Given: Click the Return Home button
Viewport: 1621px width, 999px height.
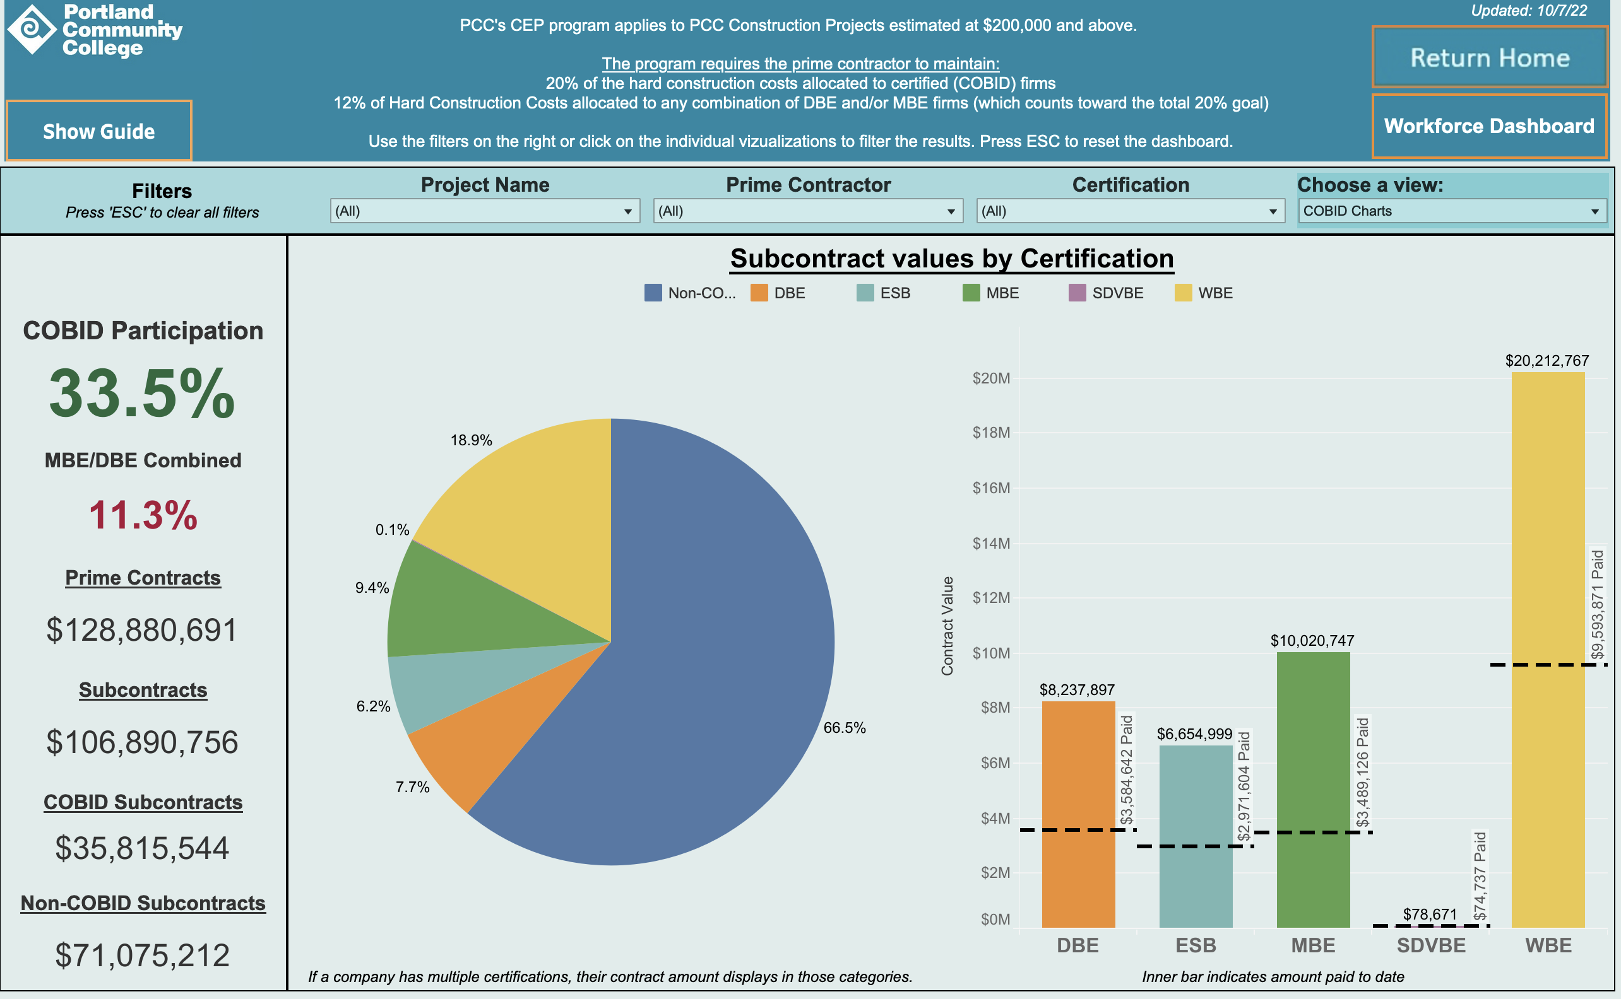Looking at the screenshot, I should [1490, 58].
